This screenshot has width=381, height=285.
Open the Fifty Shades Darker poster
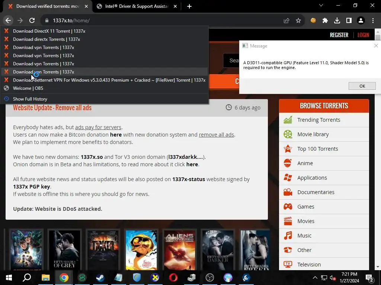coord(218,250)
